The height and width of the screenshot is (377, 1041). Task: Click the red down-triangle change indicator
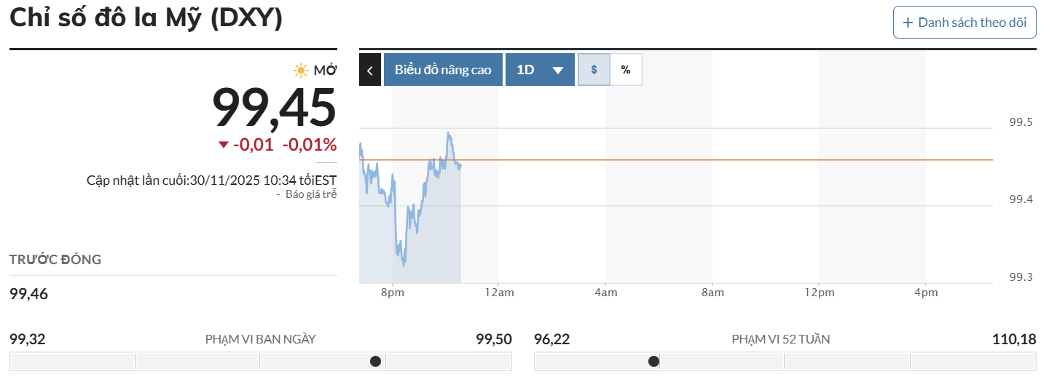224,145
